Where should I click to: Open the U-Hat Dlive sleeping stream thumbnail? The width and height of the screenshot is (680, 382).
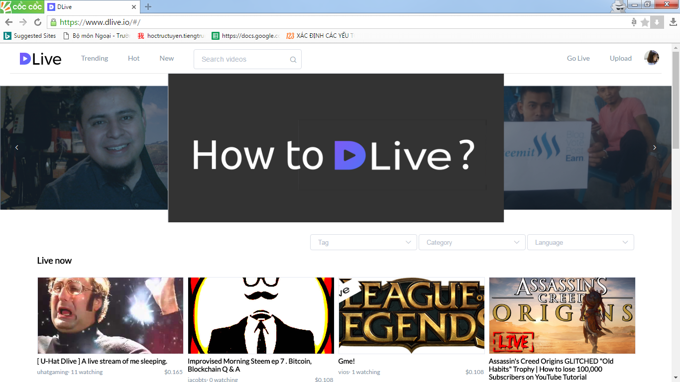point(111,315)
